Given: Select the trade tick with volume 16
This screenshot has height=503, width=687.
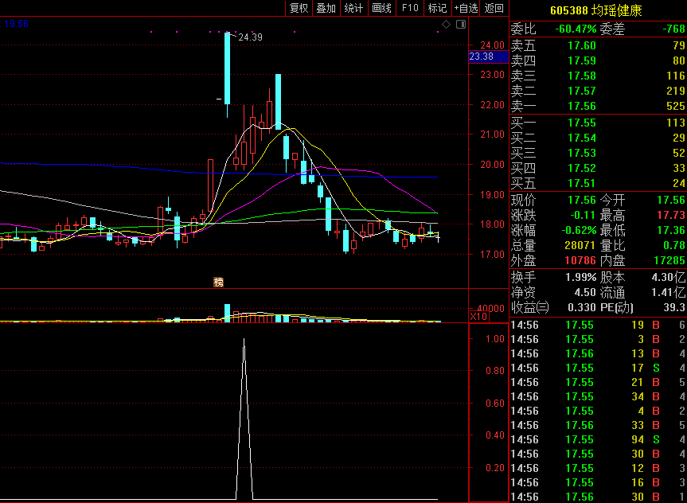Looking at the screenshot, I should coord(598,483).
